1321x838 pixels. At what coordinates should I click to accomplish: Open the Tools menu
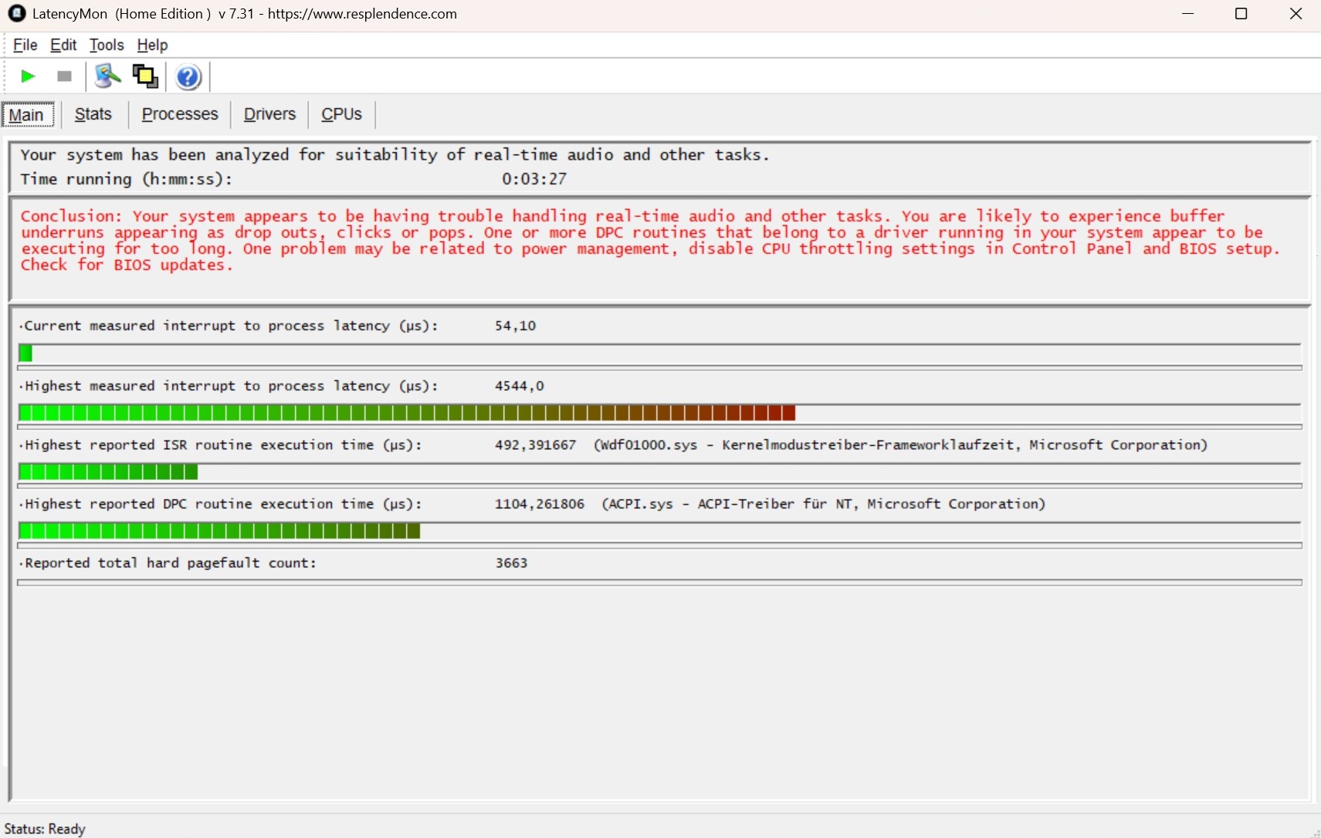[107, 45]
